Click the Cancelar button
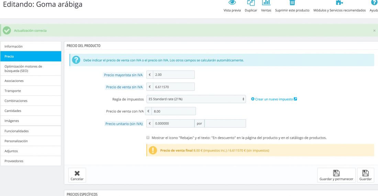This screenshot has width=378, height=196. coord(77,175)
